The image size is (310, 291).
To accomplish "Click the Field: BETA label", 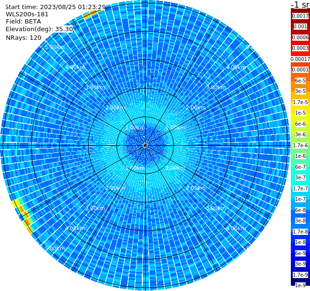I will coord(23,22).
